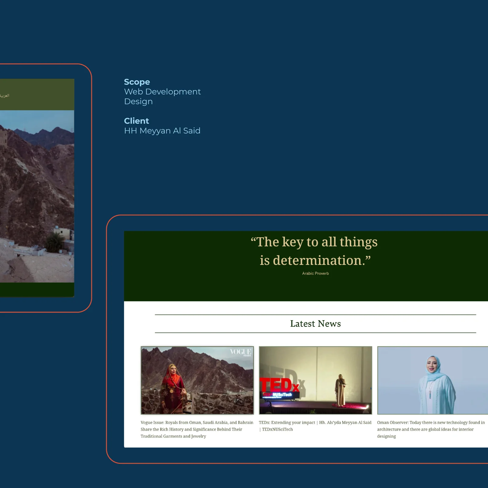Open the Oman Observer article headline

(431, 429)
